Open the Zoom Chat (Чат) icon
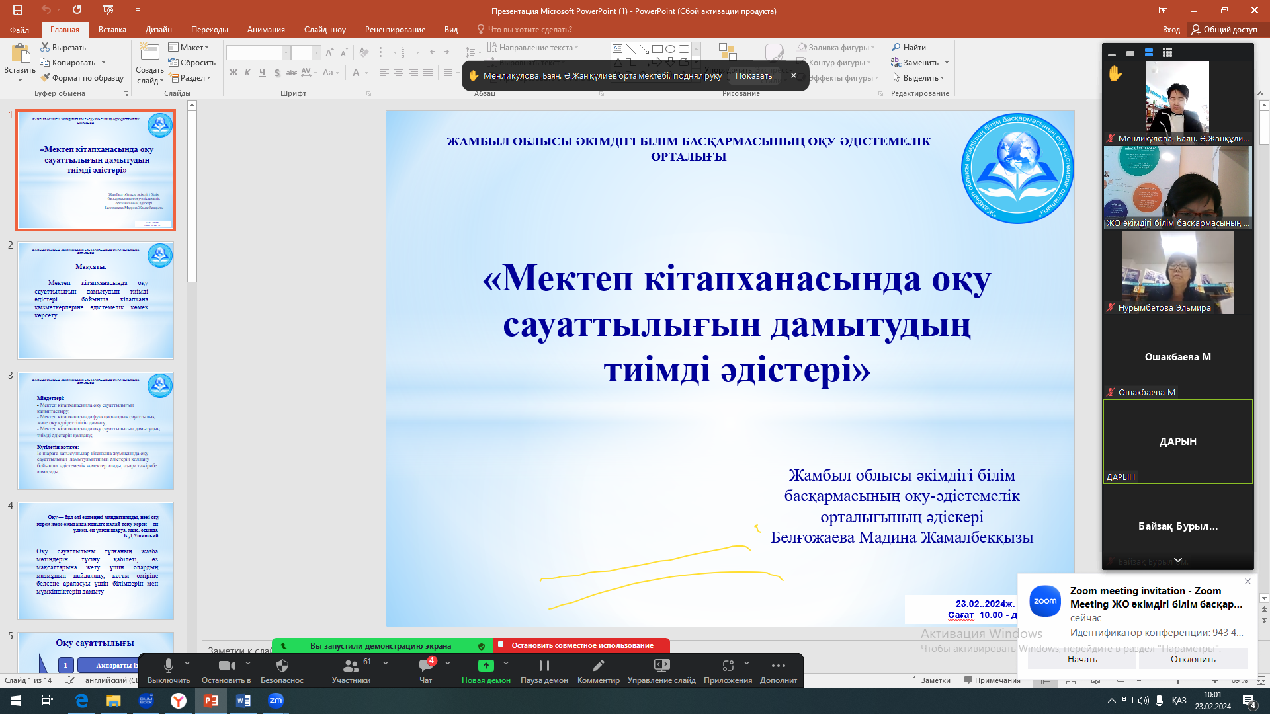Viewport: 1270px width, 714px height. [x=426, y=665]
